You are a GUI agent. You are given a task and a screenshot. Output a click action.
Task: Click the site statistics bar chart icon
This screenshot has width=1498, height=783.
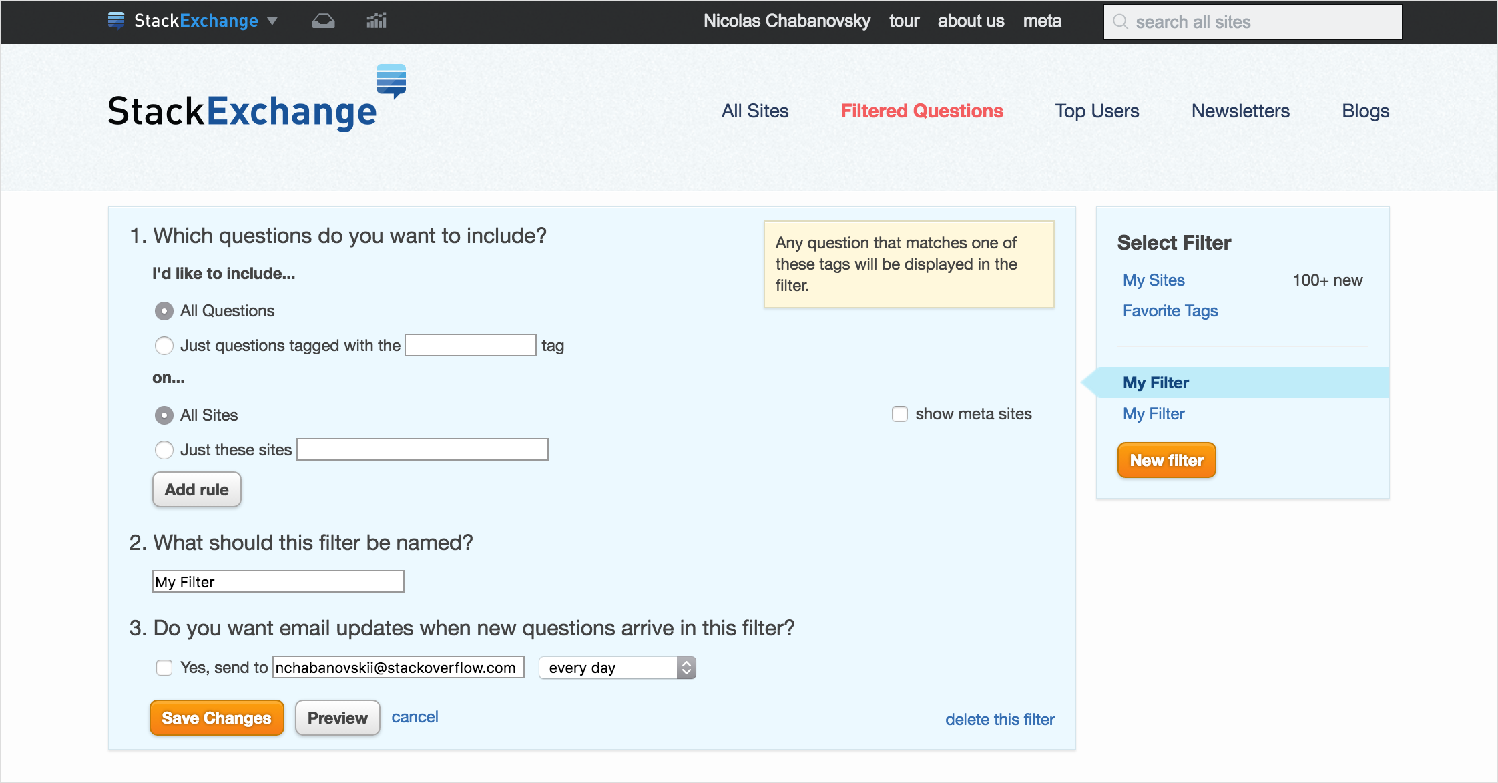coord(375,22)
